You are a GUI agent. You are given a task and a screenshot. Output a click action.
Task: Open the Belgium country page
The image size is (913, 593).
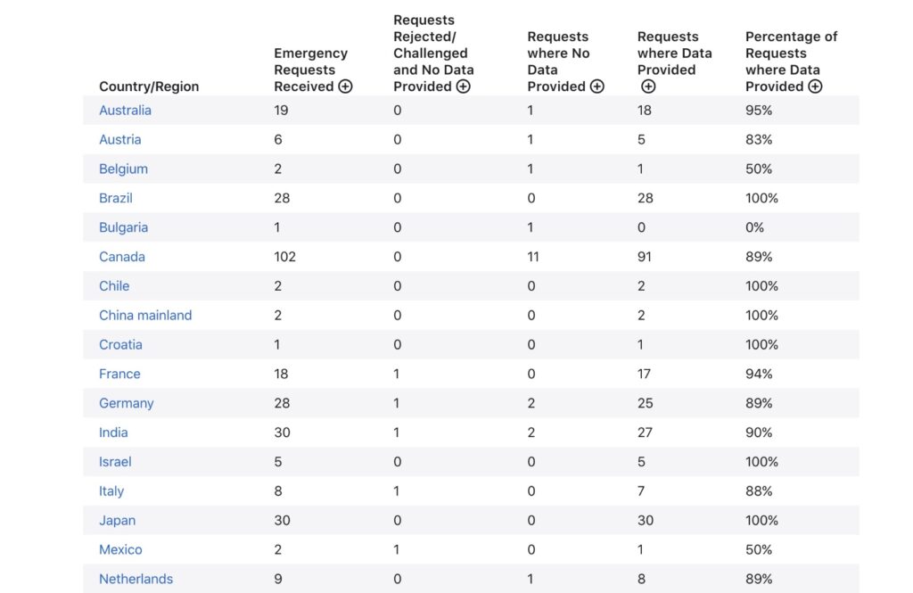(123, 169)
